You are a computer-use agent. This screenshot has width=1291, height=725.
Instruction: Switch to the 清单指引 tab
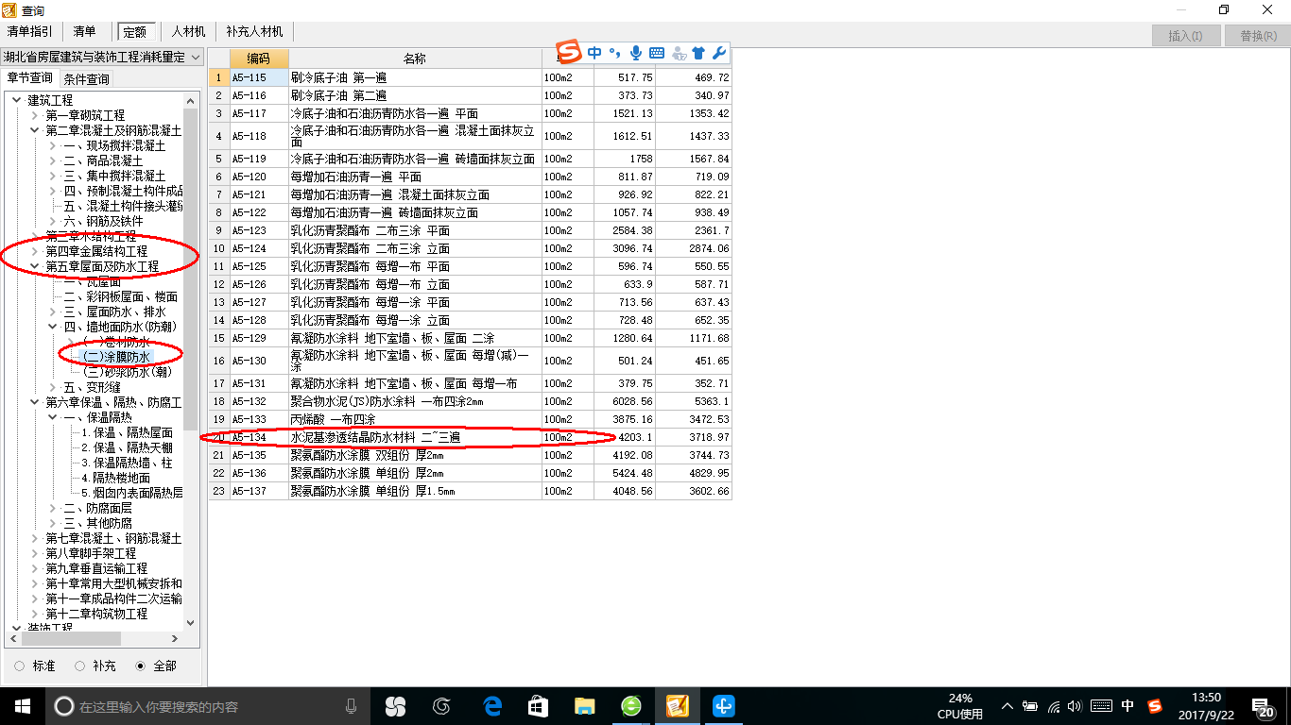coord(30,31)
